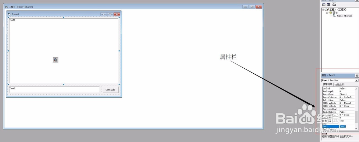The height and width of the screenshot is (142, 359).
Task: Click the 工程1 (工程1) project label
Action: (338, 10)
